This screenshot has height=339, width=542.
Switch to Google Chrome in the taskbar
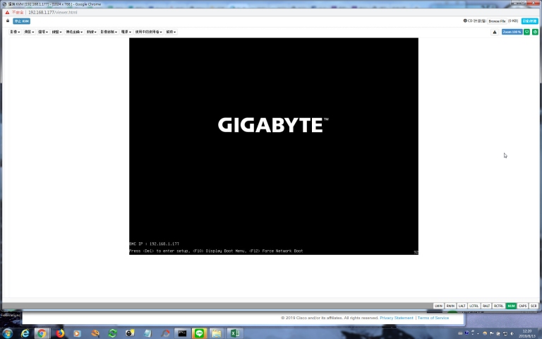click(42, 333)
